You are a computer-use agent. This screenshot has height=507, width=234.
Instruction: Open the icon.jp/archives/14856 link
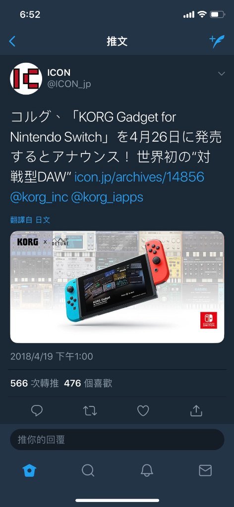[139, 177]
